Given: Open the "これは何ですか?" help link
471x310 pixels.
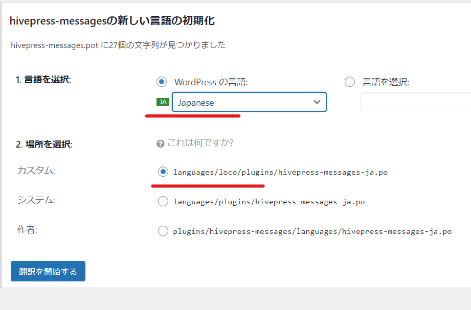Looking at the screenshot, I should [200, 142].
